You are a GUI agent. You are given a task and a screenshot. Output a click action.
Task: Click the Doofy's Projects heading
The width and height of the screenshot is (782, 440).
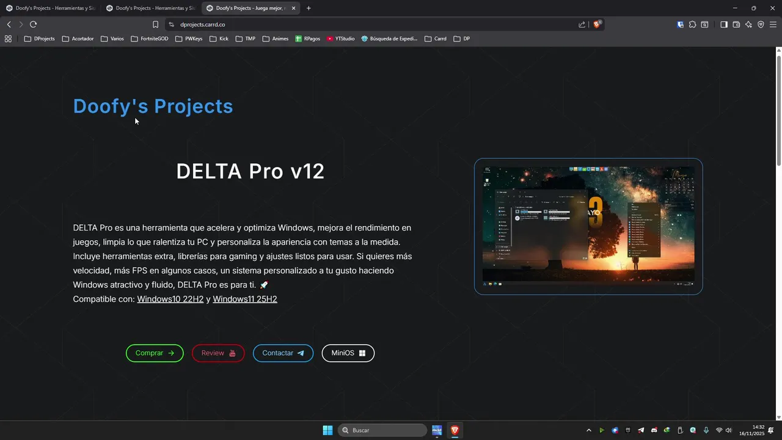pos(153,106)
